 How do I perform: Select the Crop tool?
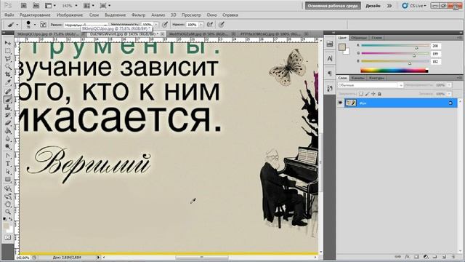(x=8, y=75)
